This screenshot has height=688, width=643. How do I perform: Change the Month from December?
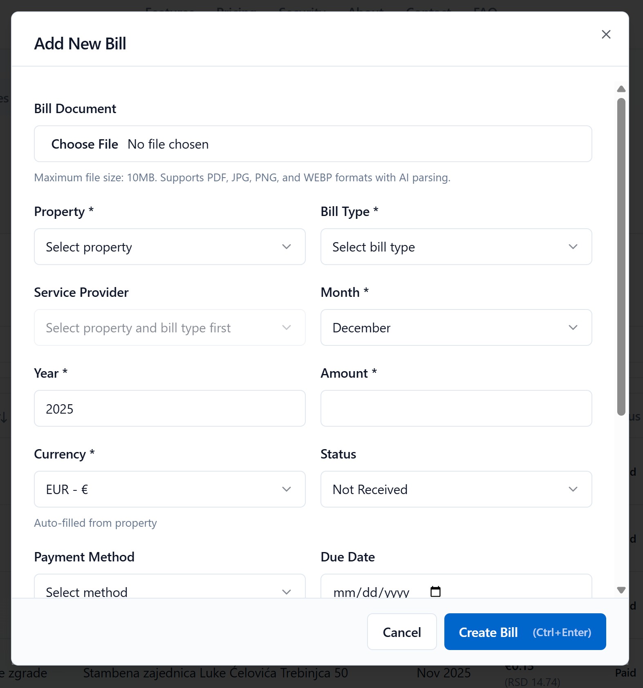coord(456,327)
